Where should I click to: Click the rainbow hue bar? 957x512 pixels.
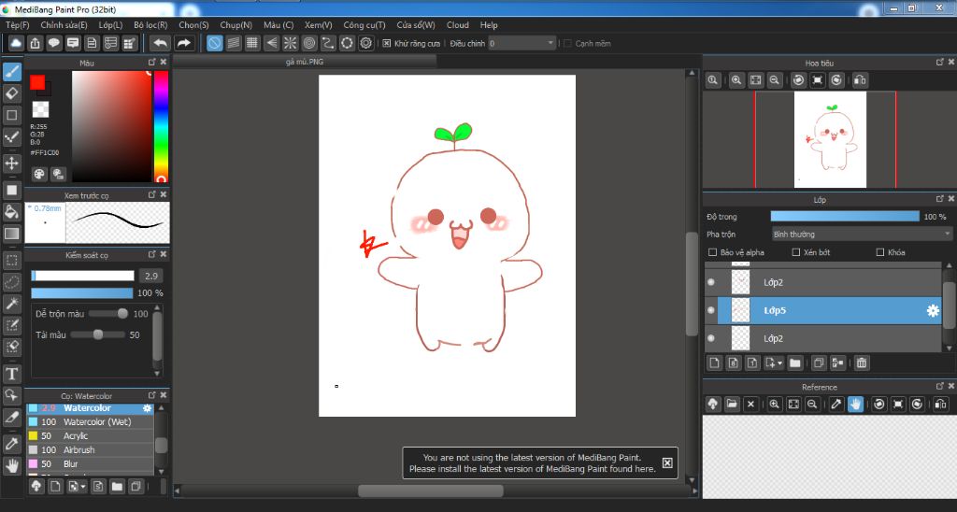pos(161,126)
